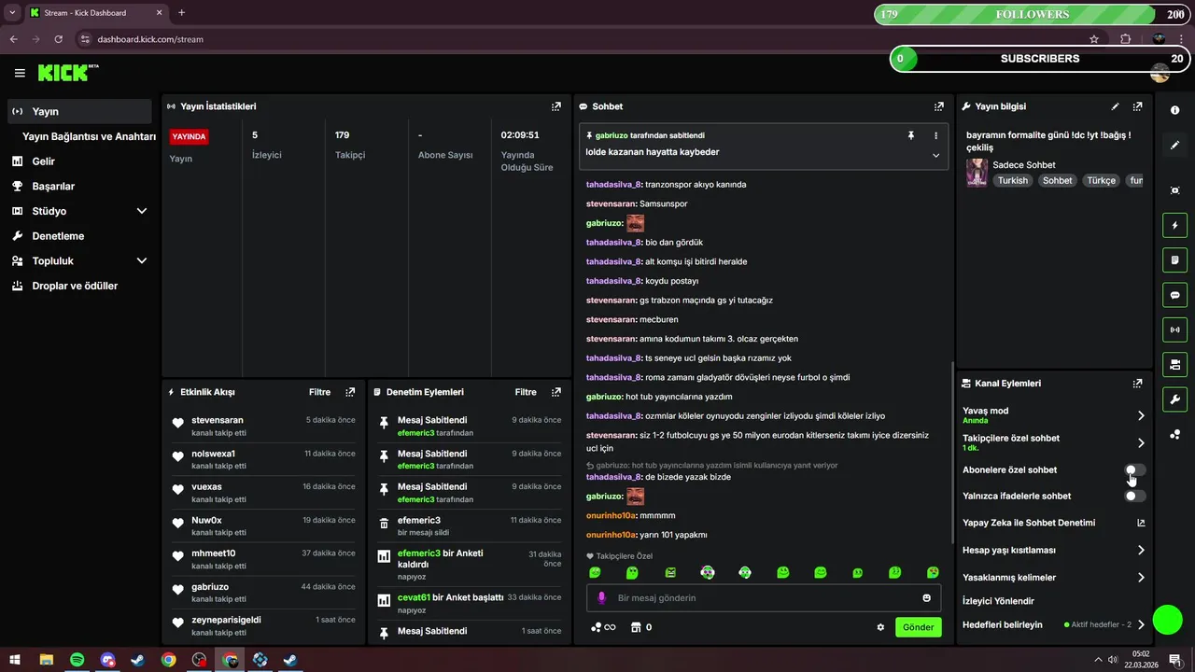Screen dimensions: 1195x672
Task: Open three-dot menu on pinned message
Action: coord(935,135)
